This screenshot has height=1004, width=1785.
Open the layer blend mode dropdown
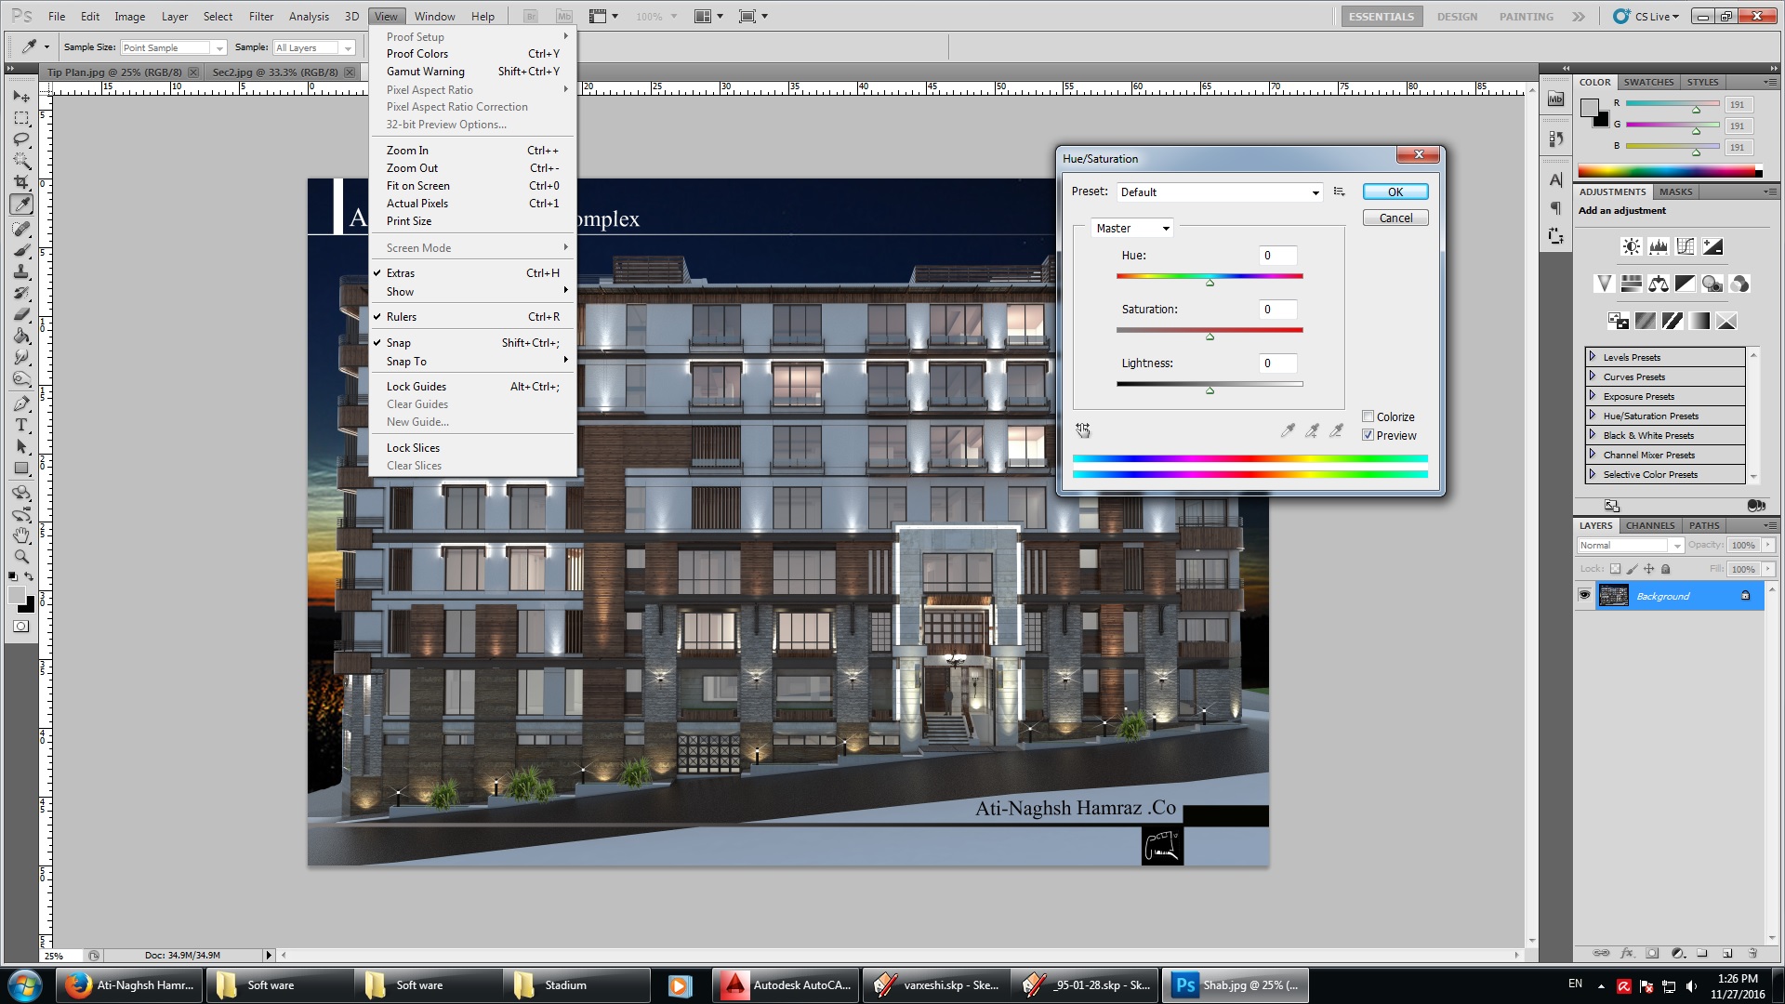coord(1631,546)
